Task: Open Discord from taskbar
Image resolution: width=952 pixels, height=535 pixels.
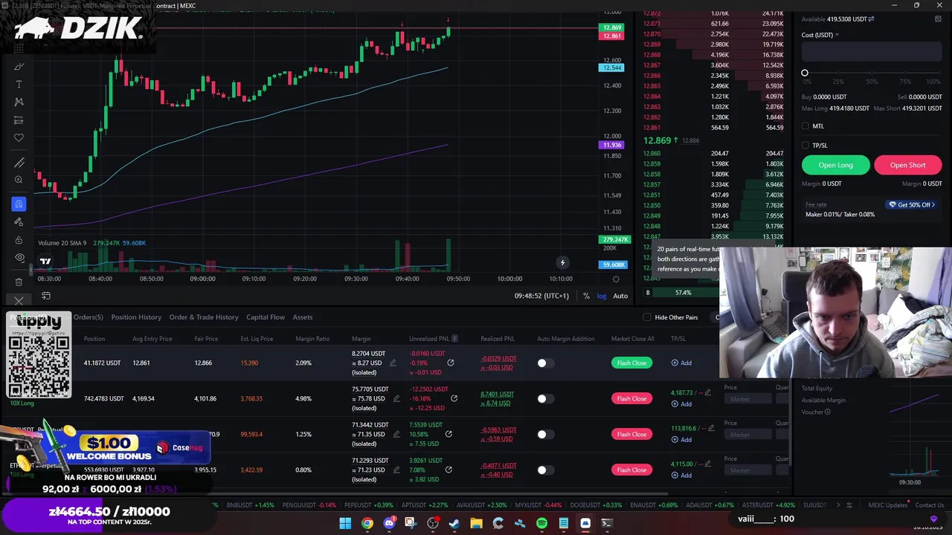Action: pos(389,523)
